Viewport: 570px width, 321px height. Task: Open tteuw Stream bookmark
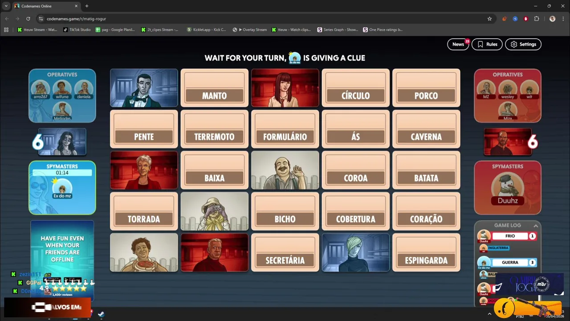click(x=37, y=30)
